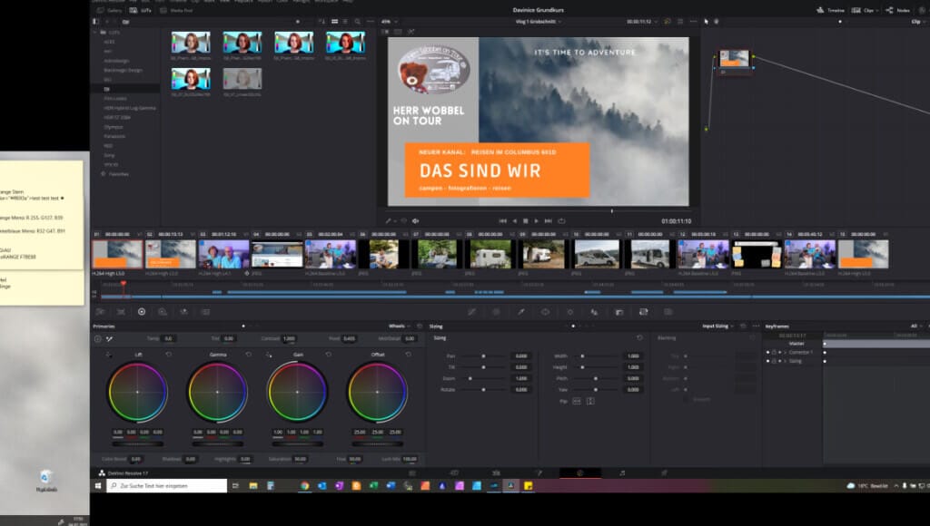Reset the Lift wheel
Image resolution: width=930 pixels, height=526 pixels.
tap(168, 355)
